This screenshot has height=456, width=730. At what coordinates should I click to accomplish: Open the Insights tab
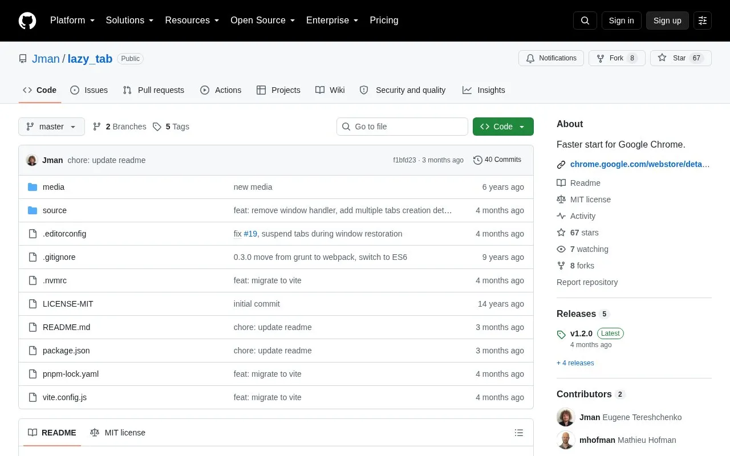click(484, 90)
